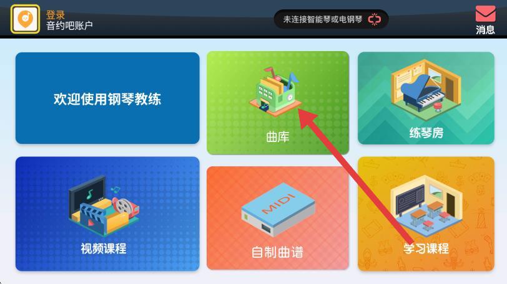Select the 自制曲谱 label
507x284 pixels.
click(277, 252)
